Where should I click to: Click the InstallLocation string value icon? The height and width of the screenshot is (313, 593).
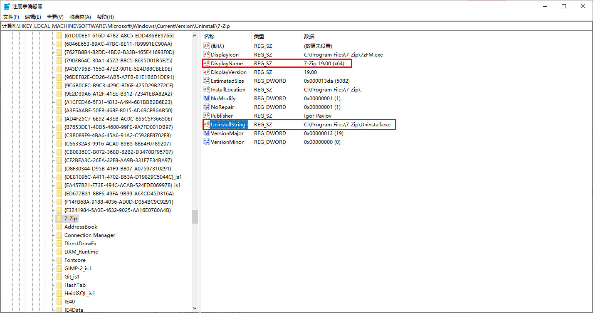coord(207,89)
